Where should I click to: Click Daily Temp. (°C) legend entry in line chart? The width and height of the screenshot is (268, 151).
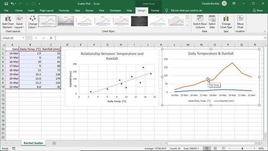click(x=199, y=101)
